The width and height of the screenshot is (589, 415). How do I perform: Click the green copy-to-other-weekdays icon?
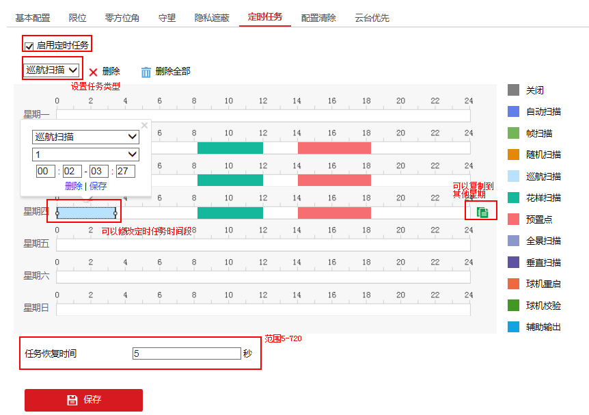482,213
